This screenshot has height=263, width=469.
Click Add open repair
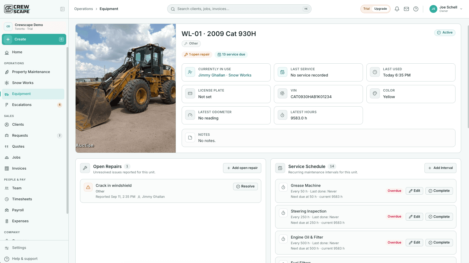pyautogui.click(x=242, y=168)
